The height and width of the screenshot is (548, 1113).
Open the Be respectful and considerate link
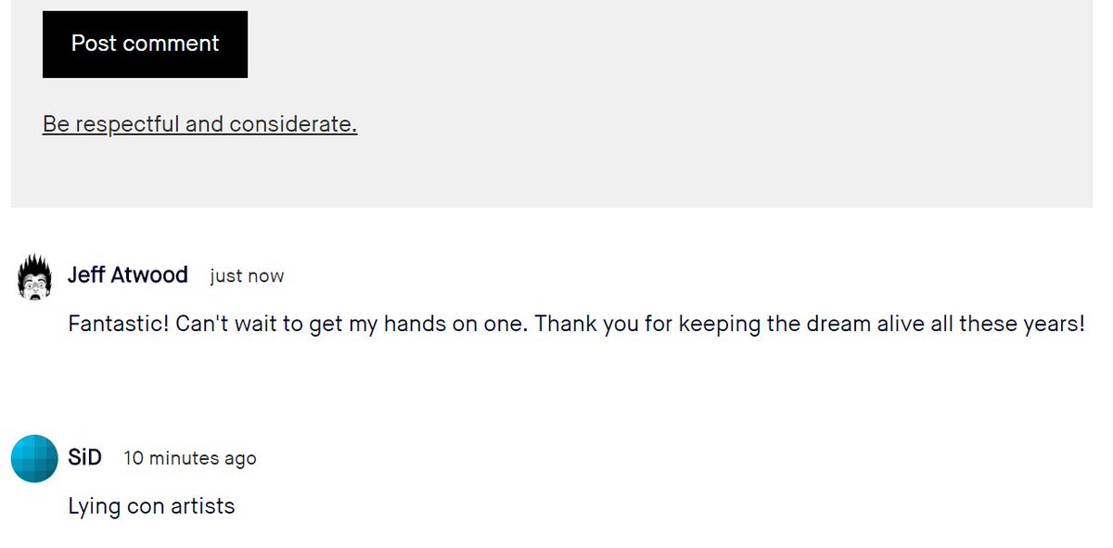199,124
